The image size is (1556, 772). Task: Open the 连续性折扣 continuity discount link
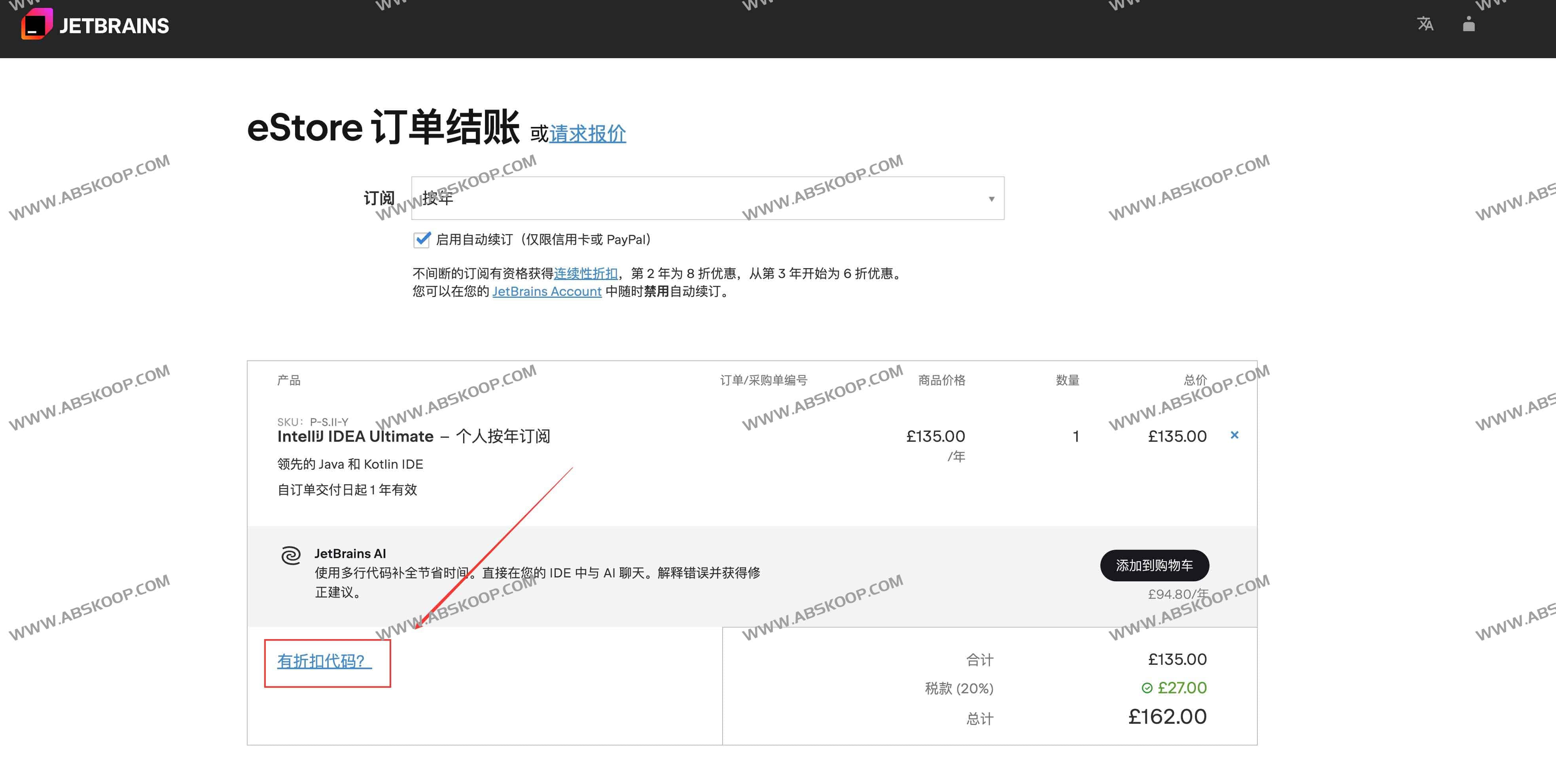pos(585,274)
